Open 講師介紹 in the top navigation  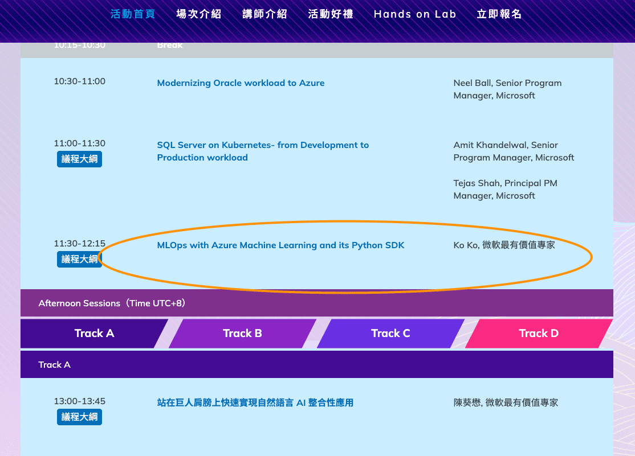pyautogui.click(x=265, y=14)
